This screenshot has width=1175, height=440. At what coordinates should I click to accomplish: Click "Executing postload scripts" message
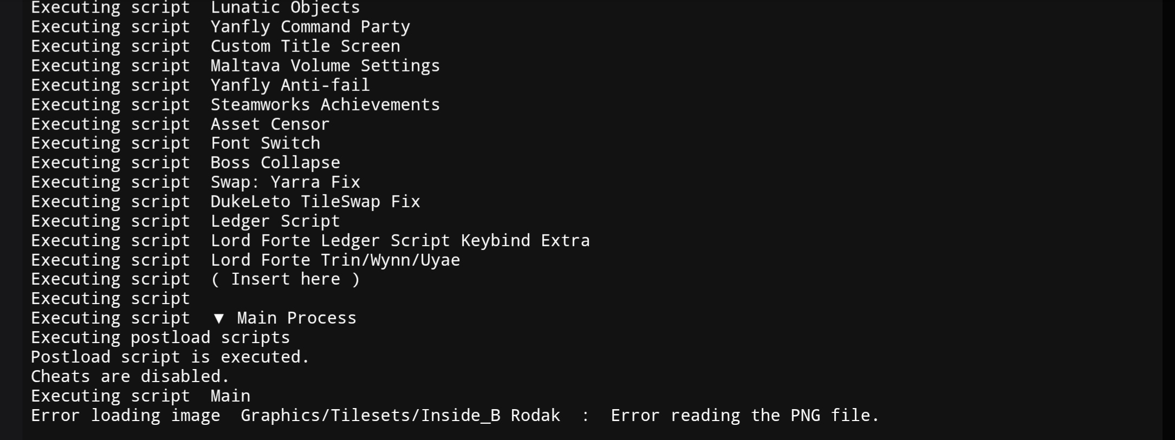point(160,338)
